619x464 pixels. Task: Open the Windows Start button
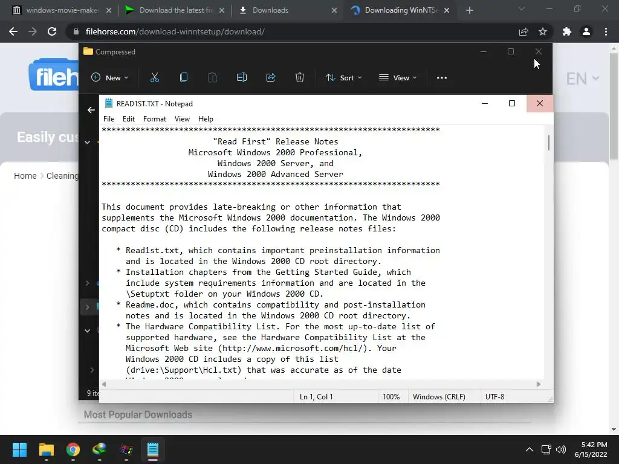pyautogui.click(x=19, y=449)
